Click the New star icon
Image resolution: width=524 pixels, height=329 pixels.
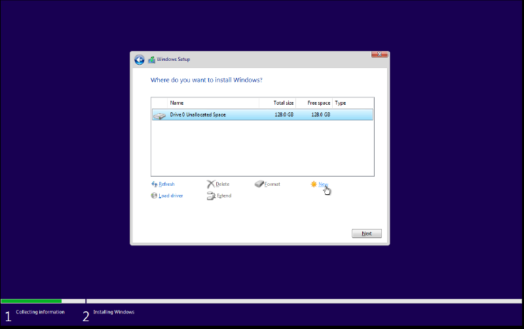click(314, 184)
